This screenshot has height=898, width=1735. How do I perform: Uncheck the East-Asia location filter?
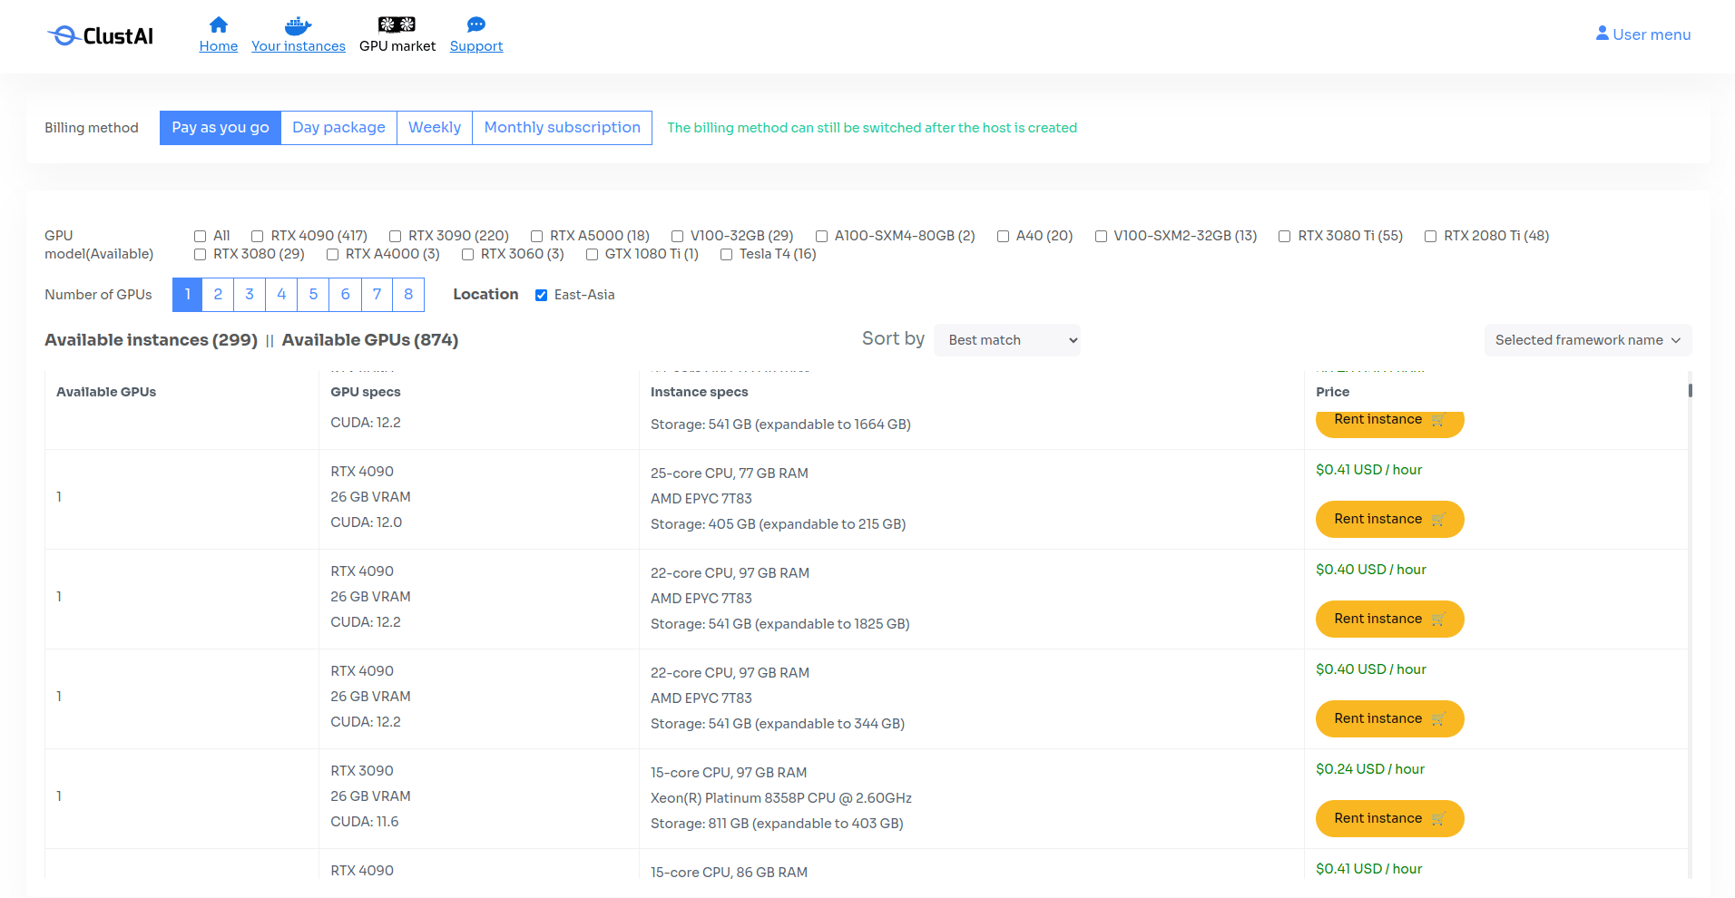542,295
